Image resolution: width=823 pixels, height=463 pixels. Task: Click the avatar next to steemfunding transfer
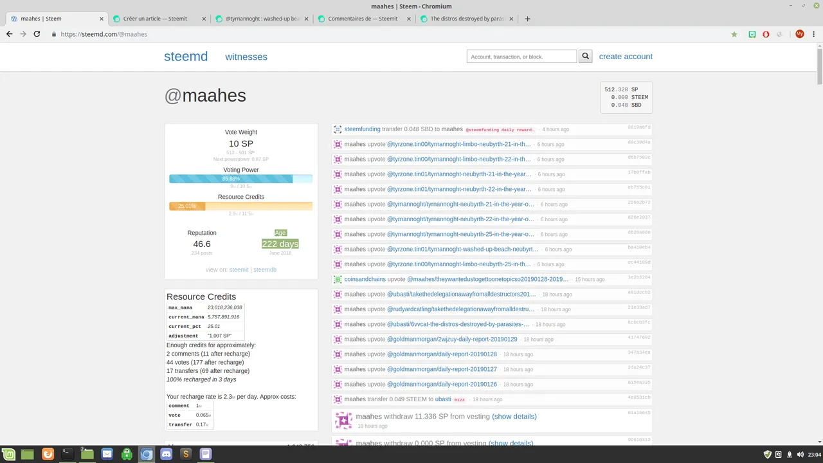(x=338, y=129)
